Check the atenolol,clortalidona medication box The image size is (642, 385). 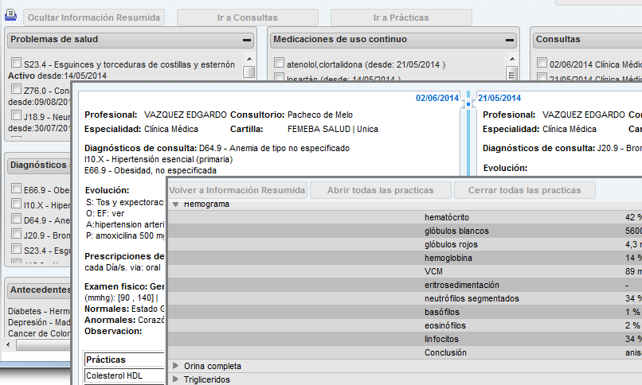tap(279, 64)
